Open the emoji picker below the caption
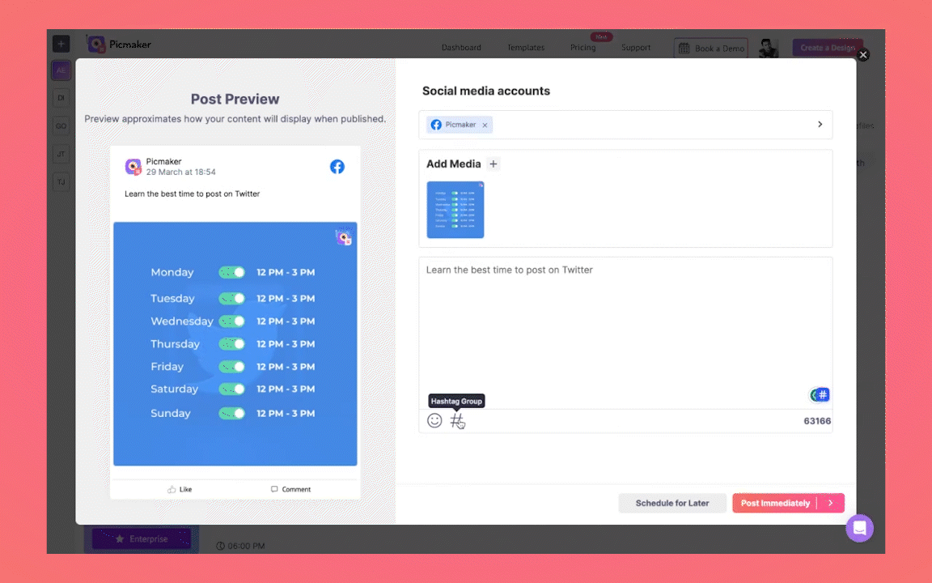932x583 pixels. tap(434, 420)
